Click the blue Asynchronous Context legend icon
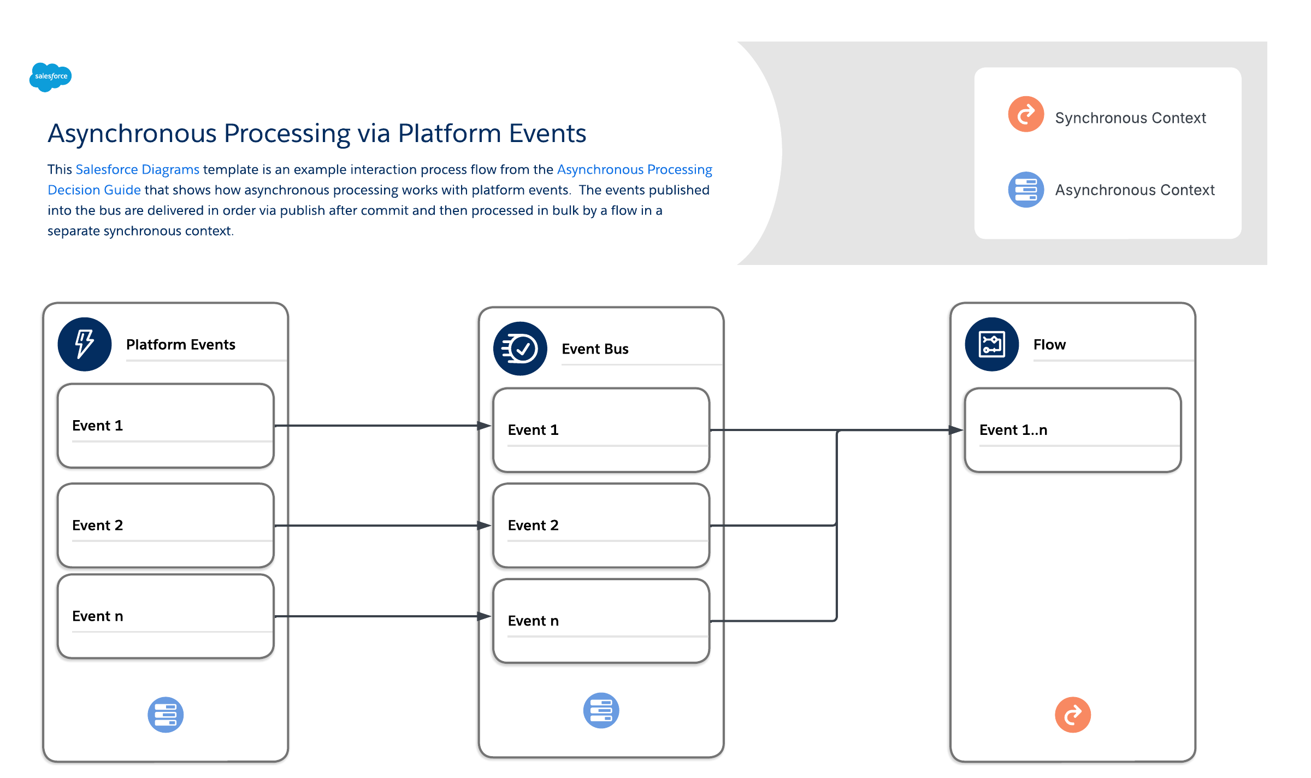This screenshot has height=778, width=1311. pyautogui.click(x=1026, y=190)
